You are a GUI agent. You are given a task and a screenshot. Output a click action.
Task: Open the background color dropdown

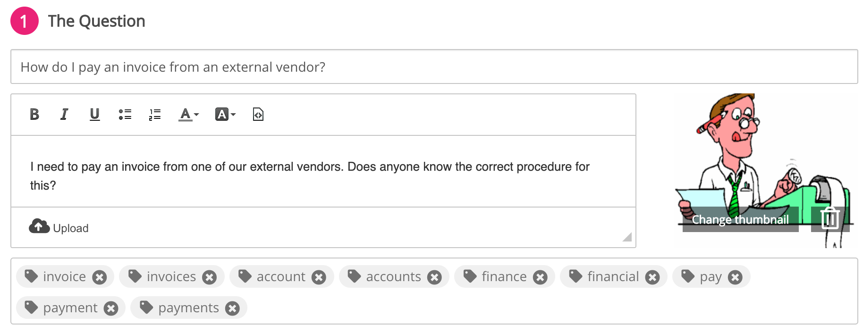click(x=225, y=115)
